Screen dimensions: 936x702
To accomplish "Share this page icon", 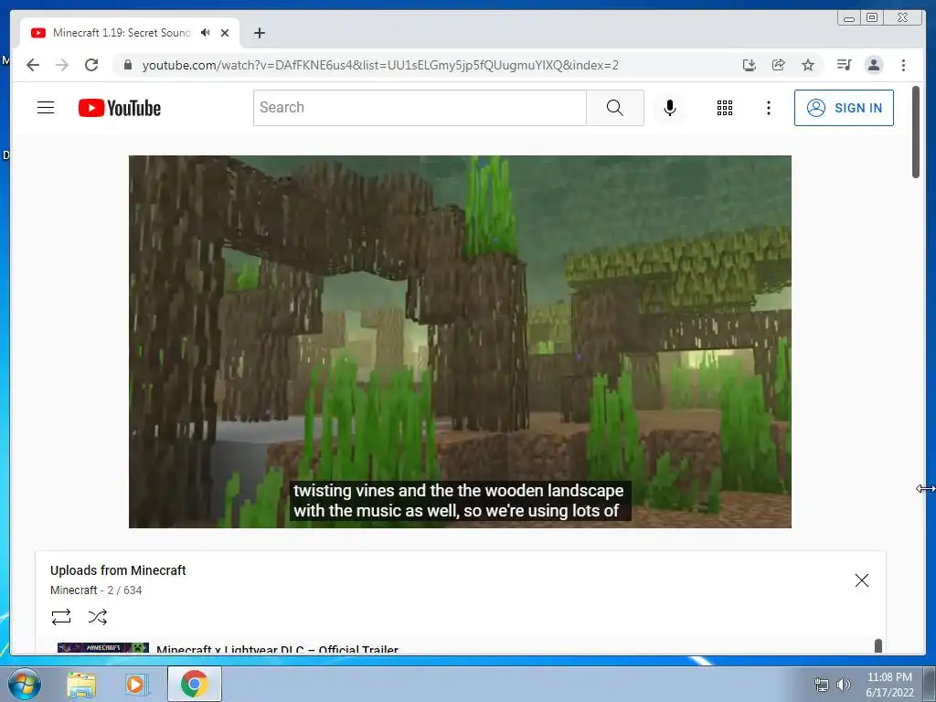I will pos(779,65).
